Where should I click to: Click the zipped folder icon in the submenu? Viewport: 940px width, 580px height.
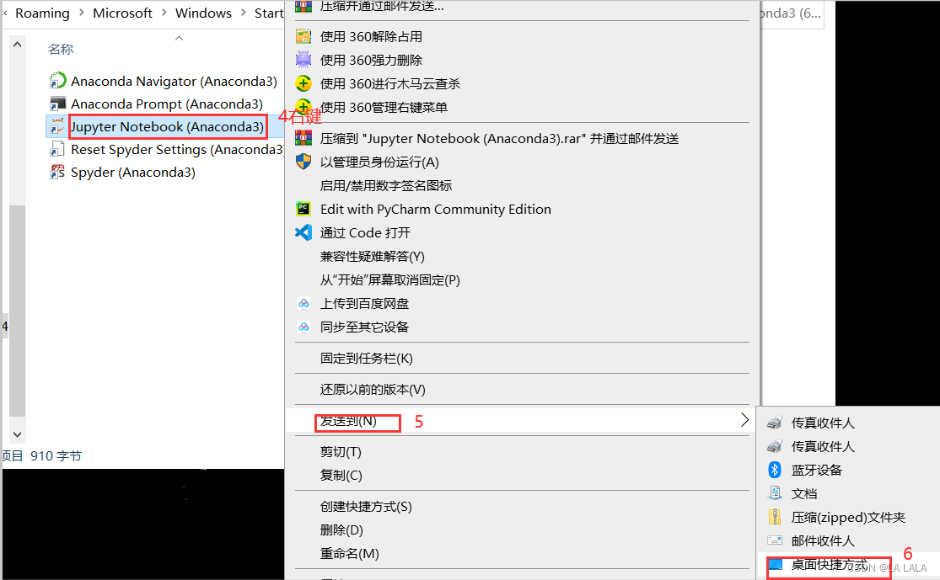775,517
